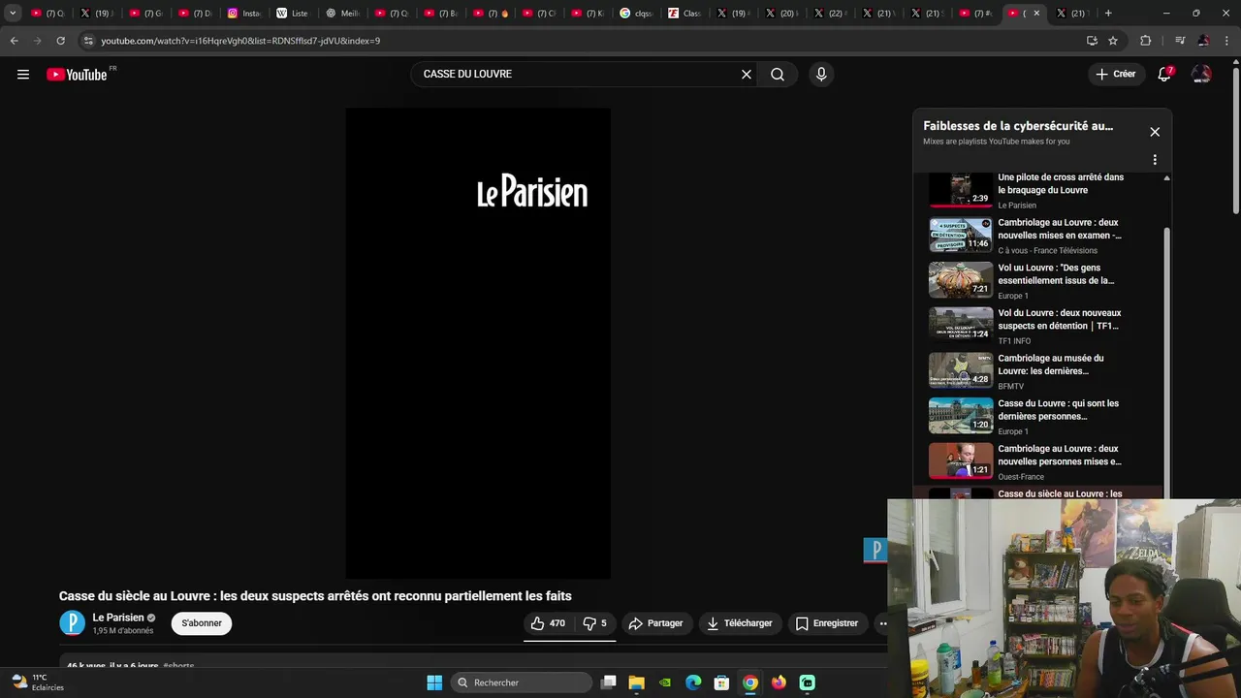Switch to the 'Meilleur' ChatGPT tab
1241x698 pixels.
[x=343, y=14]
